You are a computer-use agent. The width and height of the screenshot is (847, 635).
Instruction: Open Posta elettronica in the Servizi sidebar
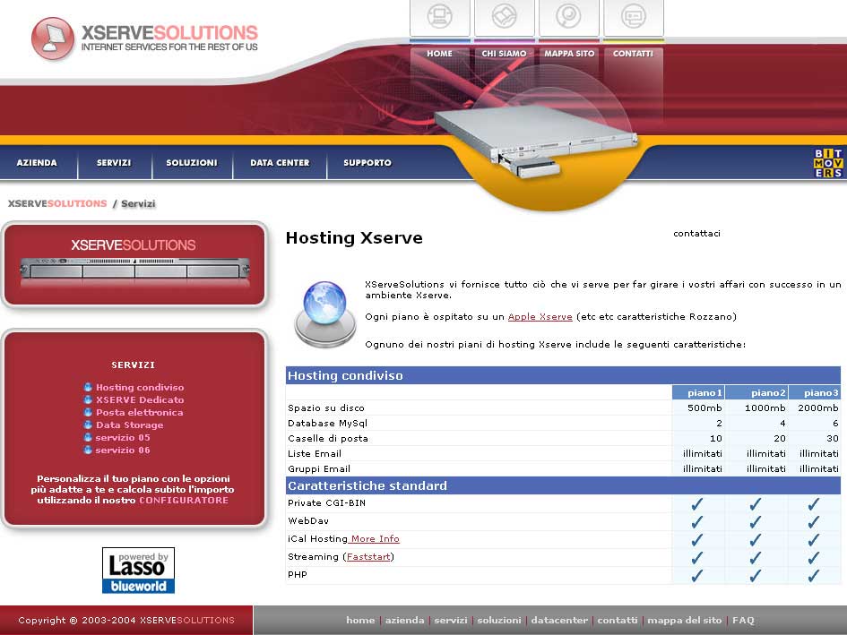pos(139,412)
